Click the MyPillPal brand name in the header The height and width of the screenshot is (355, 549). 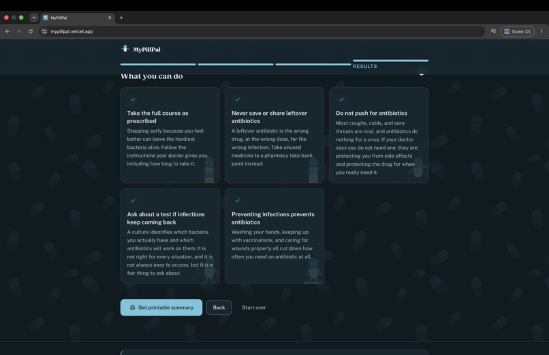tap(146, 49)
